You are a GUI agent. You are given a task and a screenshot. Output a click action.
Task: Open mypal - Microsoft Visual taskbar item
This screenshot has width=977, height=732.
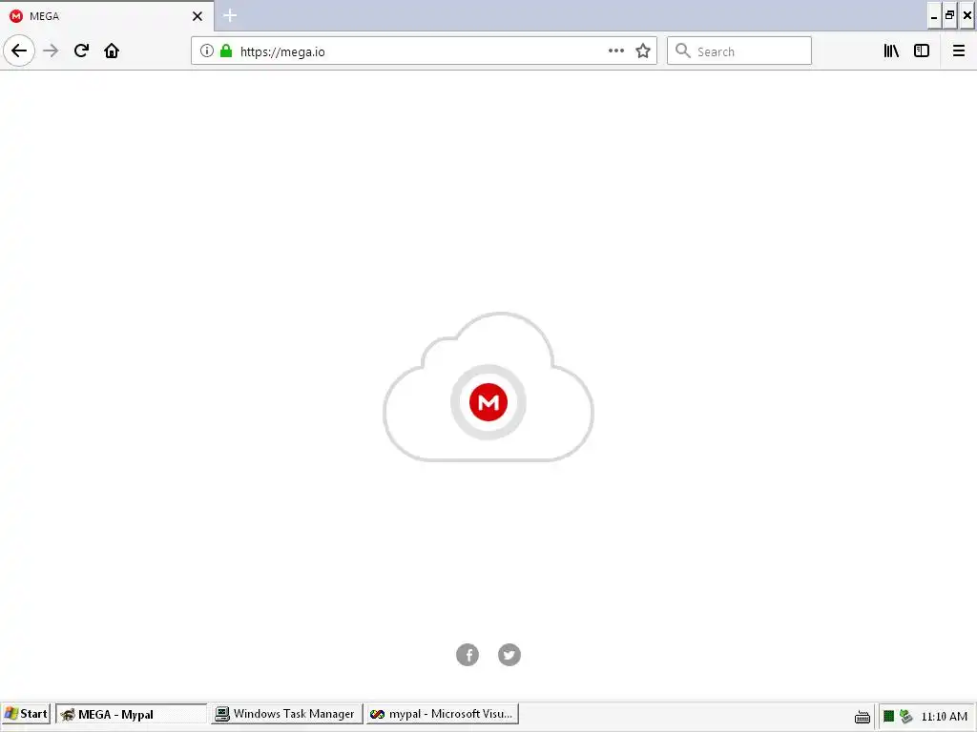tap(443, 714)
